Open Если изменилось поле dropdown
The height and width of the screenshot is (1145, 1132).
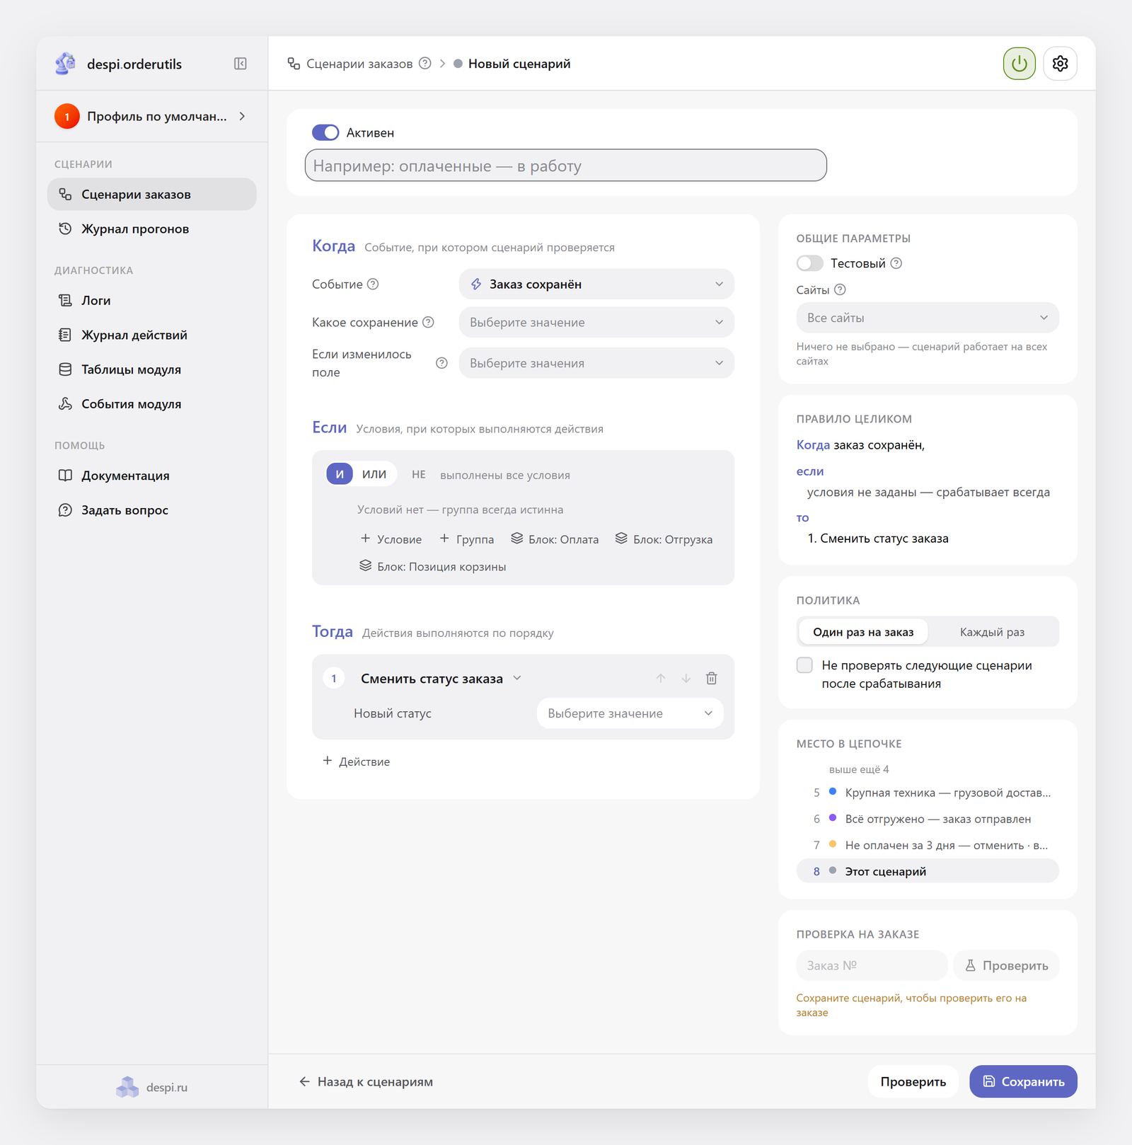pyautogui.click(x=596, y=363)
